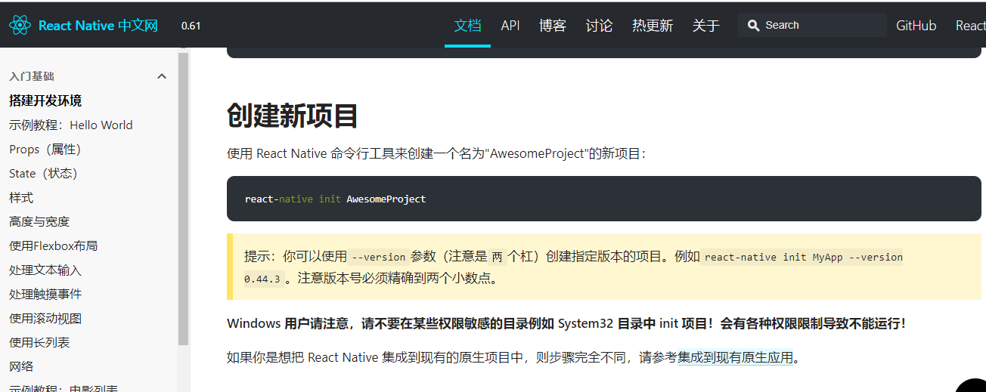Switch to the 文档 tab
This screenshot has width=986, height=392.
pyautogui.click(x=467, y=26)
